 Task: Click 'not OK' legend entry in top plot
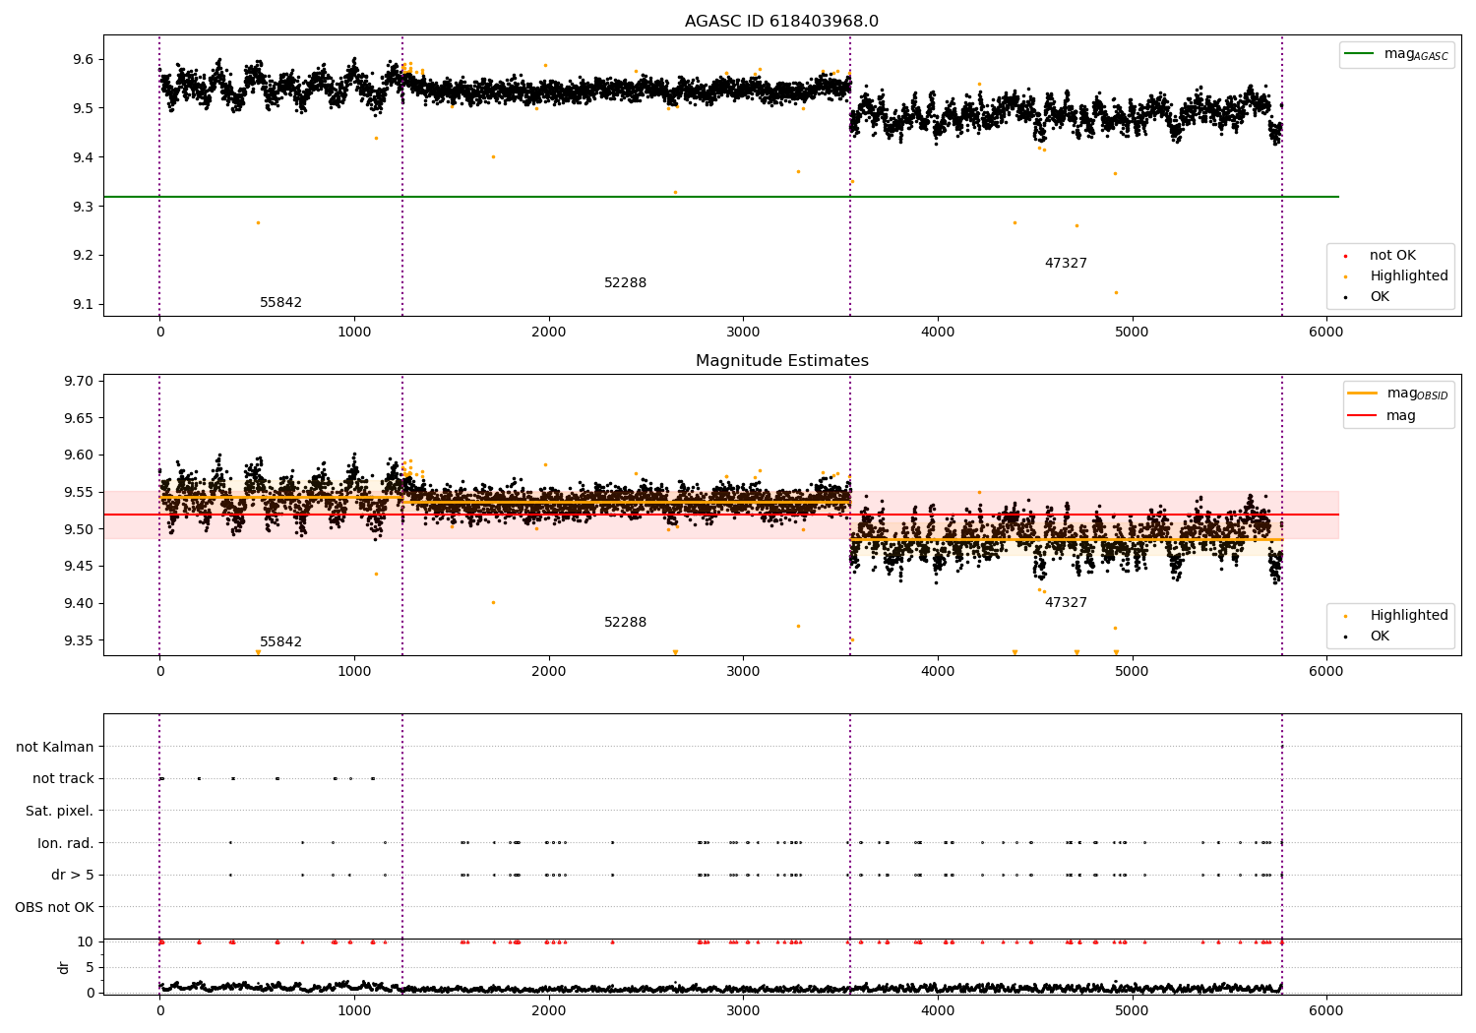(x=1390, y=256)
